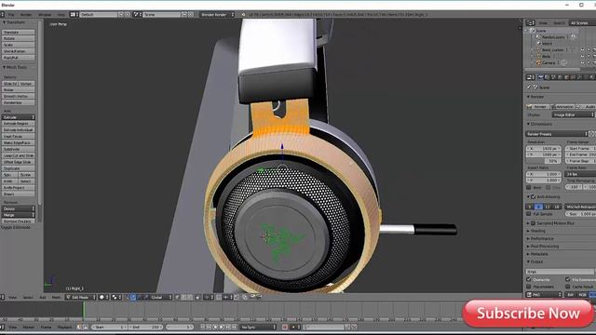Screen dimensions: 596x335
Task: Click the resolution X value field
Action: 544,149
